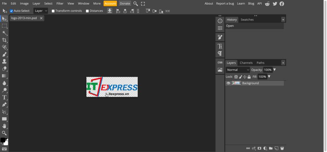Add a raster mask to layer
327x152 pixels.
pos(259,148)
